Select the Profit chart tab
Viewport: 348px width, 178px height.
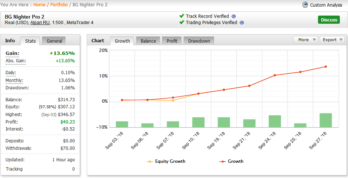pyautogui.click(x=172, y=41)
